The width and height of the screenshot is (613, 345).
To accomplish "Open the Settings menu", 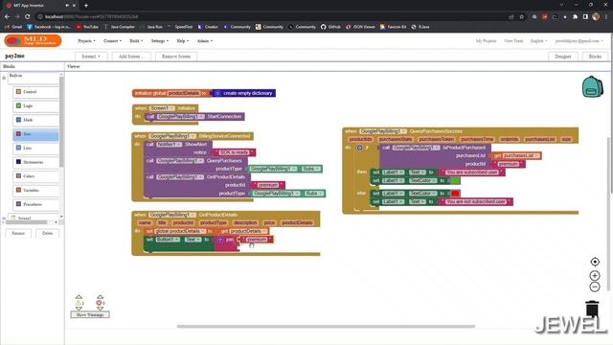I will pyautogui.click(x=160, y=40).
